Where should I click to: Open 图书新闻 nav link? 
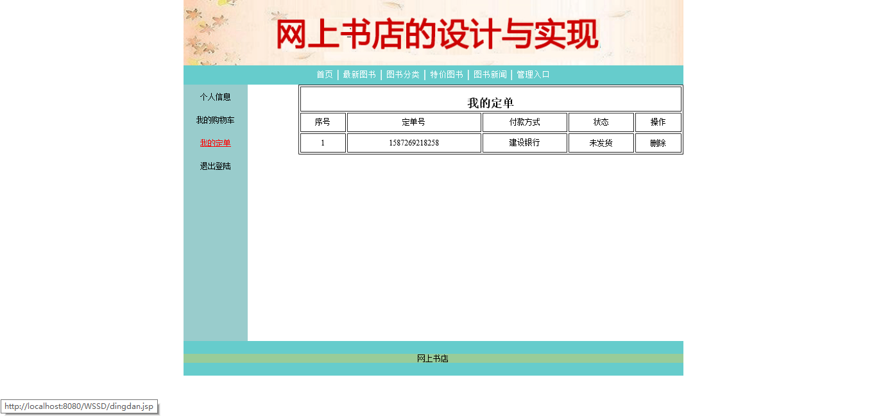click(490, 74)
